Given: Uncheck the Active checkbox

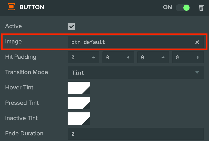Looking at the screenshot, I should point(71,27).
